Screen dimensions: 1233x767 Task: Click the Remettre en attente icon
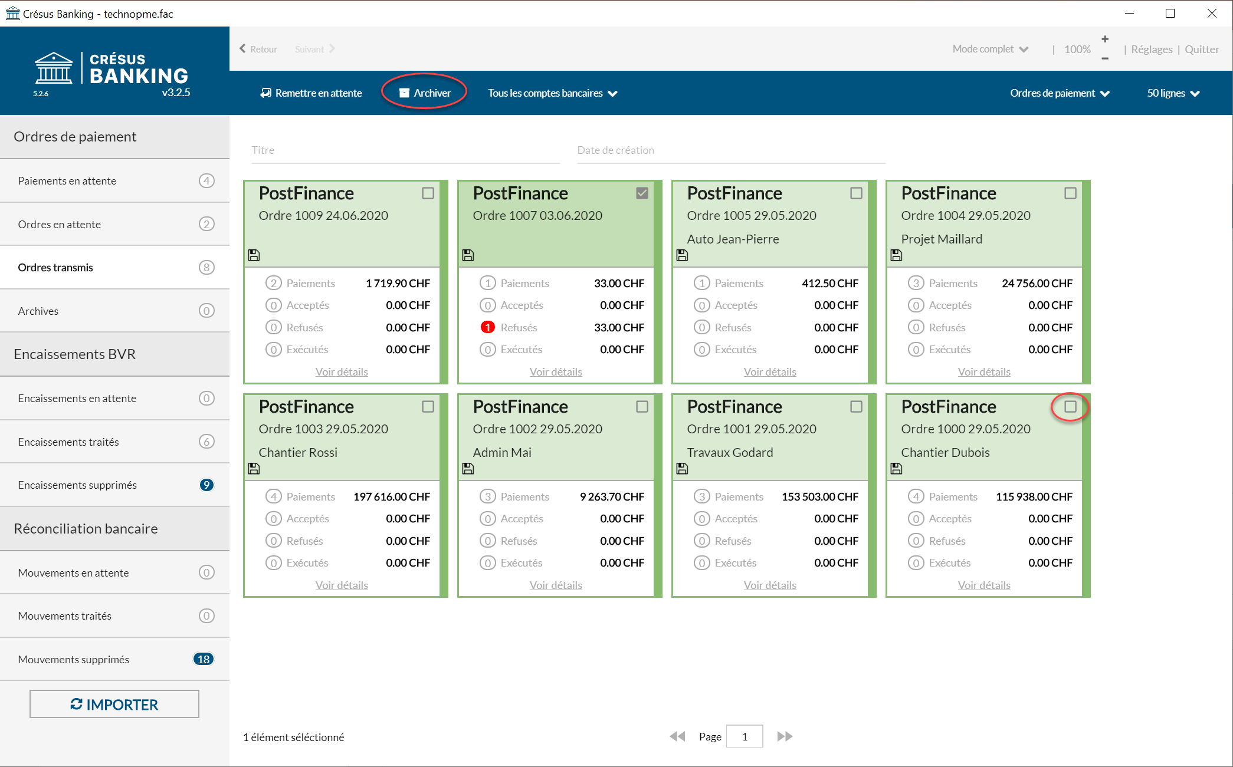pos(266,93)
